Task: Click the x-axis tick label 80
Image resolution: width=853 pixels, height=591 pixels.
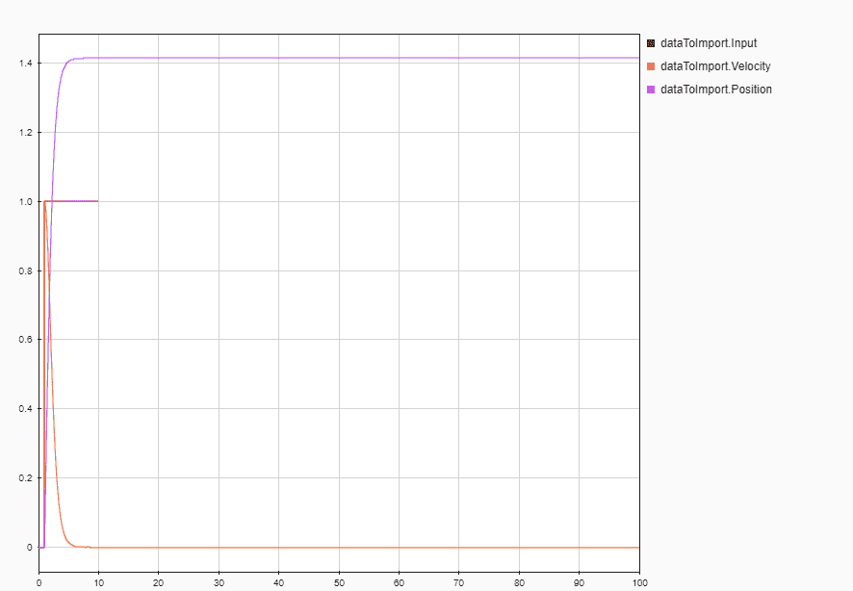Action: tap(519, 582)
